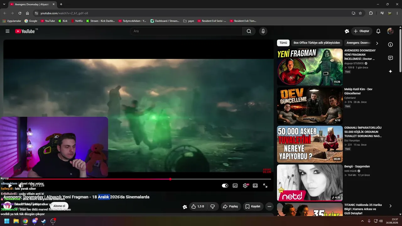Toggle the autoplay switch in player

(x=225, y=186)
